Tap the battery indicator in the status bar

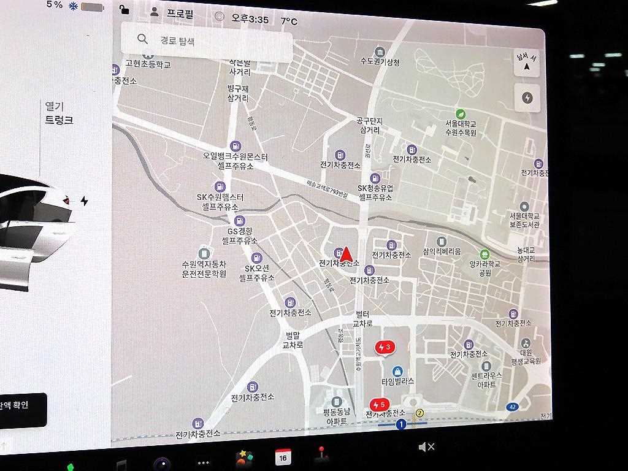click(92, 7)
